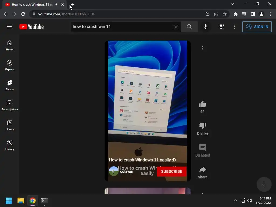
Task: Open Windows Start menu
Action: click(9, 201)
